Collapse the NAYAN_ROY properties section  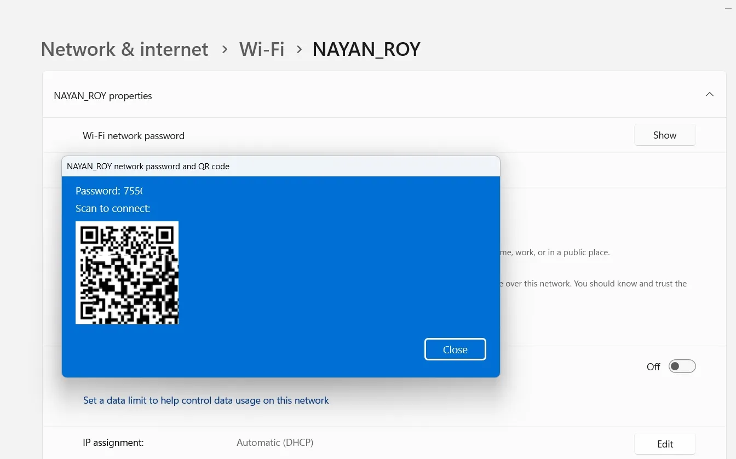[710, 95]
